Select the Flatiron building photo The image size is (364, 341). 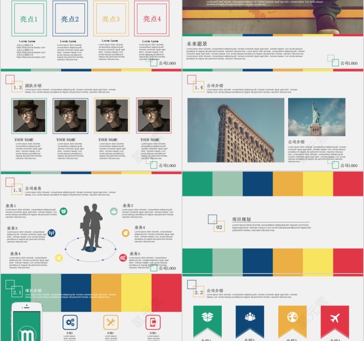tap(236, 130)
